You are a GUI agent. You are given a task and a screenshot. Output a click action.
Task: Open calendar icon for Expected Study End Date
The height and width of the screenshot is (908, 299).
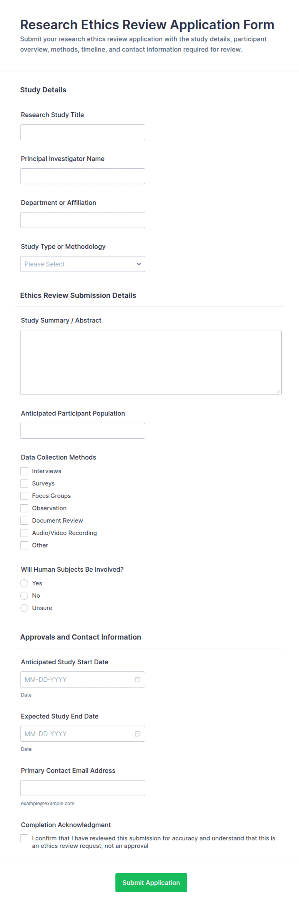[x=138, y=734]
